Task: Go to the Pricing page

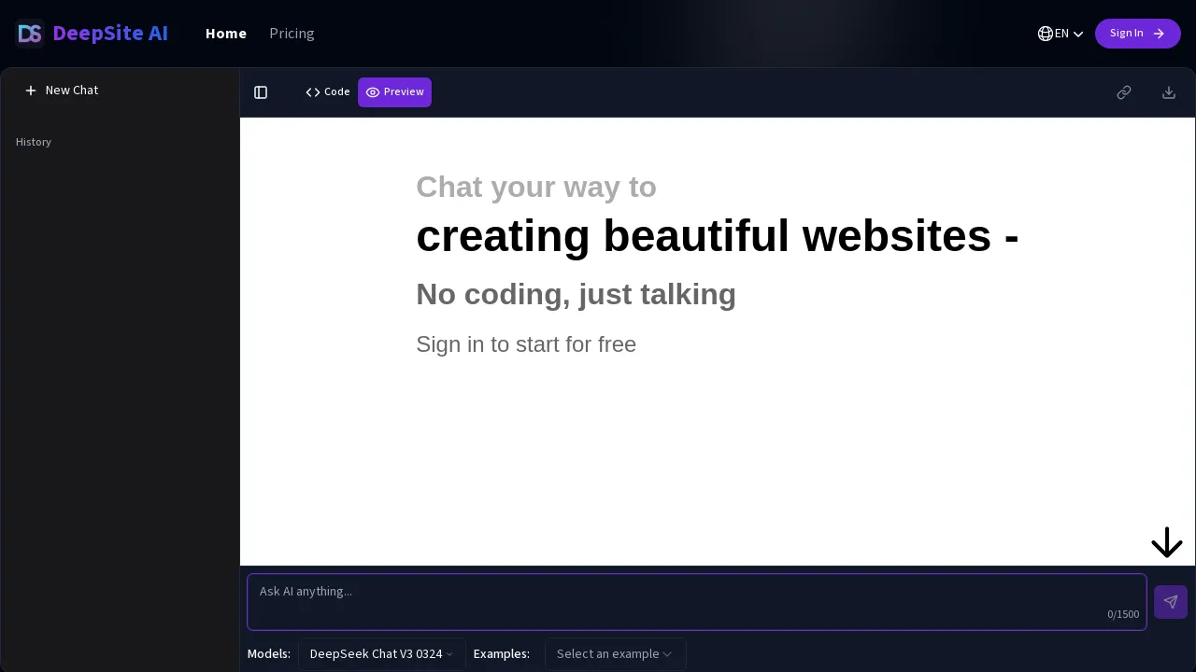Action: coord(292,34)
